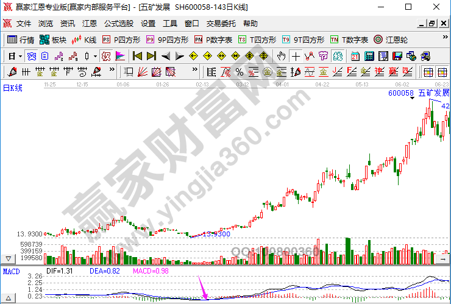
Task: Open the 江恩 menu
Action: [x=90, y=23]
